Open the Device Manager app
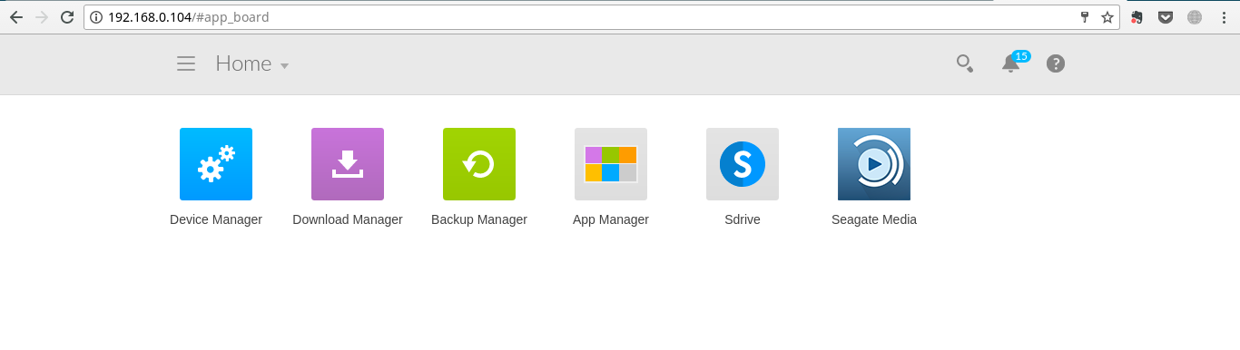1240x350 pixels. 216,164
